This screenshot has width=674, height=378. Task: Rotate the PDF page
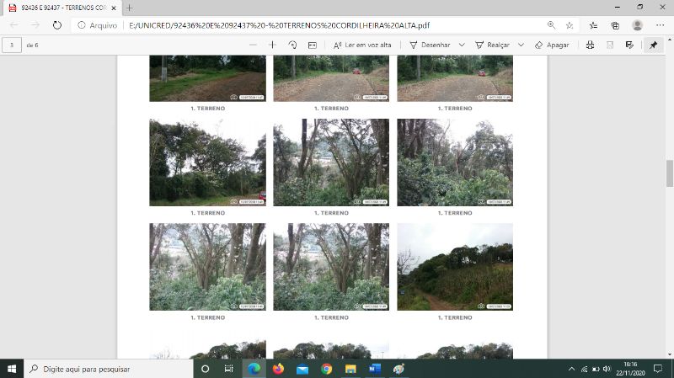tap(292, 45)
